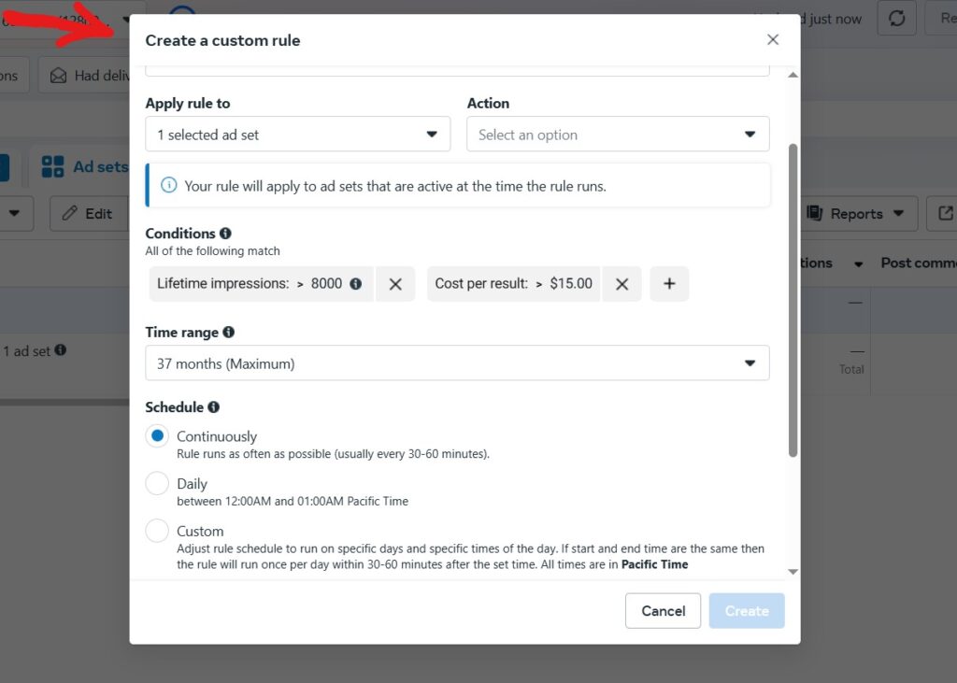Select the Custom schedule option
Viewport: 957px width, 683px height.
tap(157, 531)
